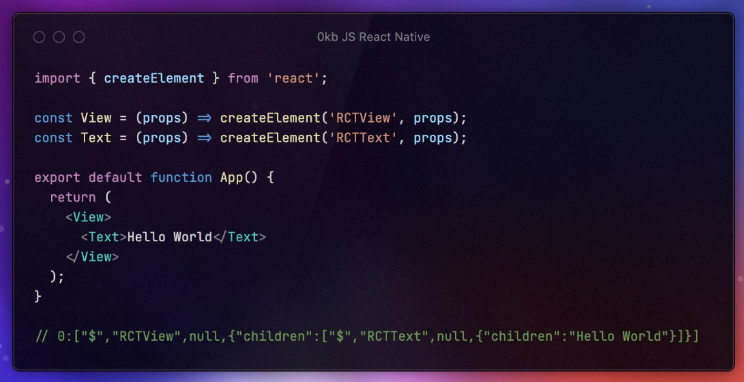Click the 'default' keyword
Screen dimensions: 744x382
116,177
